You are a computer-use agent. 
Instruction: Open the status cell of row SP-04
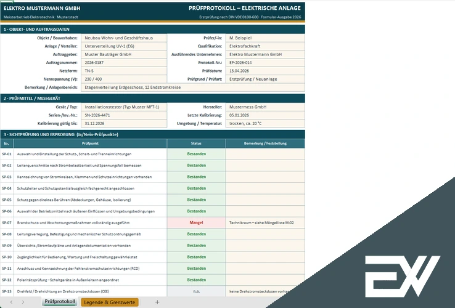[x=197, y=188]
